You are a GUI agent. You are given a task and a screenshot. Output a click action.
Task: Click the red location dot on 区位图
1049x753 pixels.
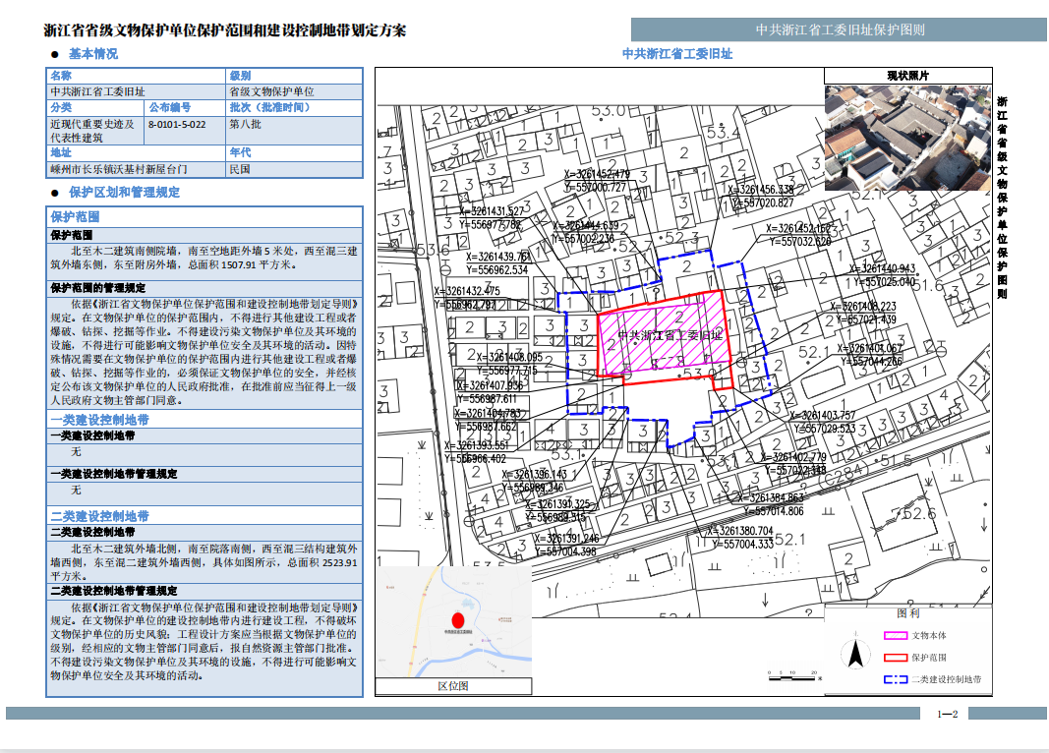point(456,621)
